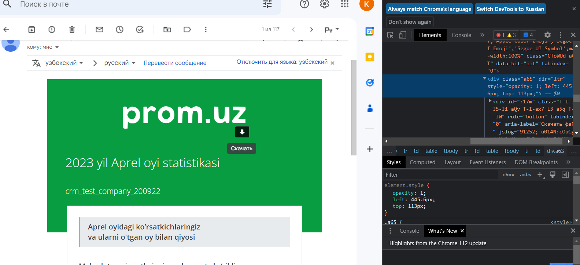Image resolution: width=580 pixels, height=265 pixels.
Task: Open Gmail settings gear
Action: point(325,4)
